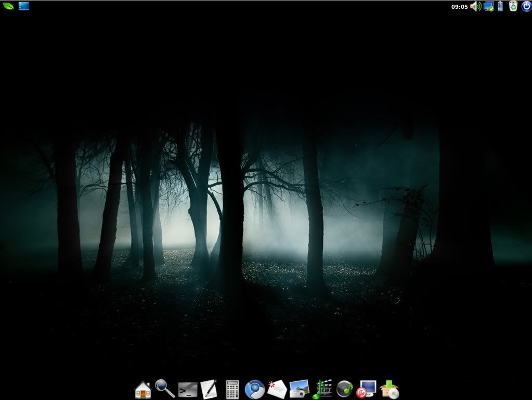Open the terminal from the dock

188,389
